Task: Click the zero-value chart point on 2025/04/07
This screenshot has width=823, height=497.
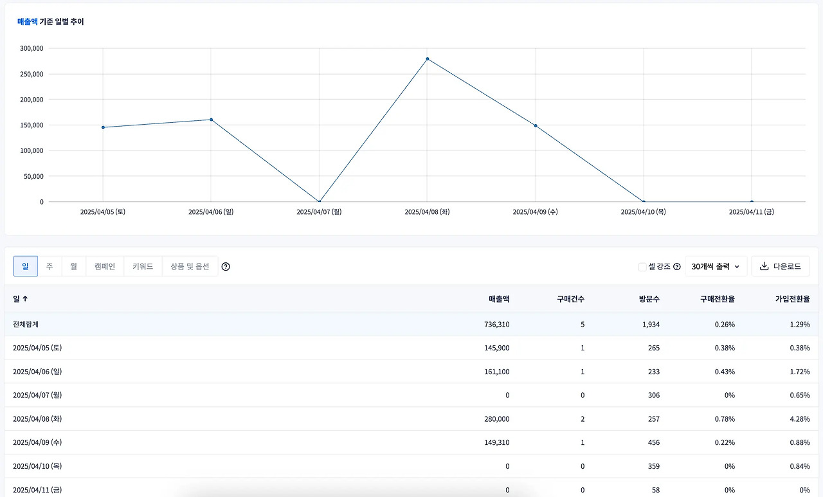Action: click(319, 202)
